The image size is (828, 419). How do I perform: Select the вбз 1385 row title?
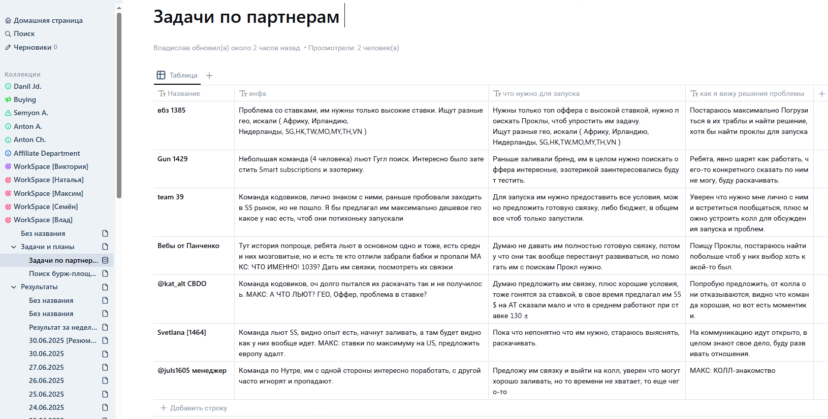[x=171, y=110]
